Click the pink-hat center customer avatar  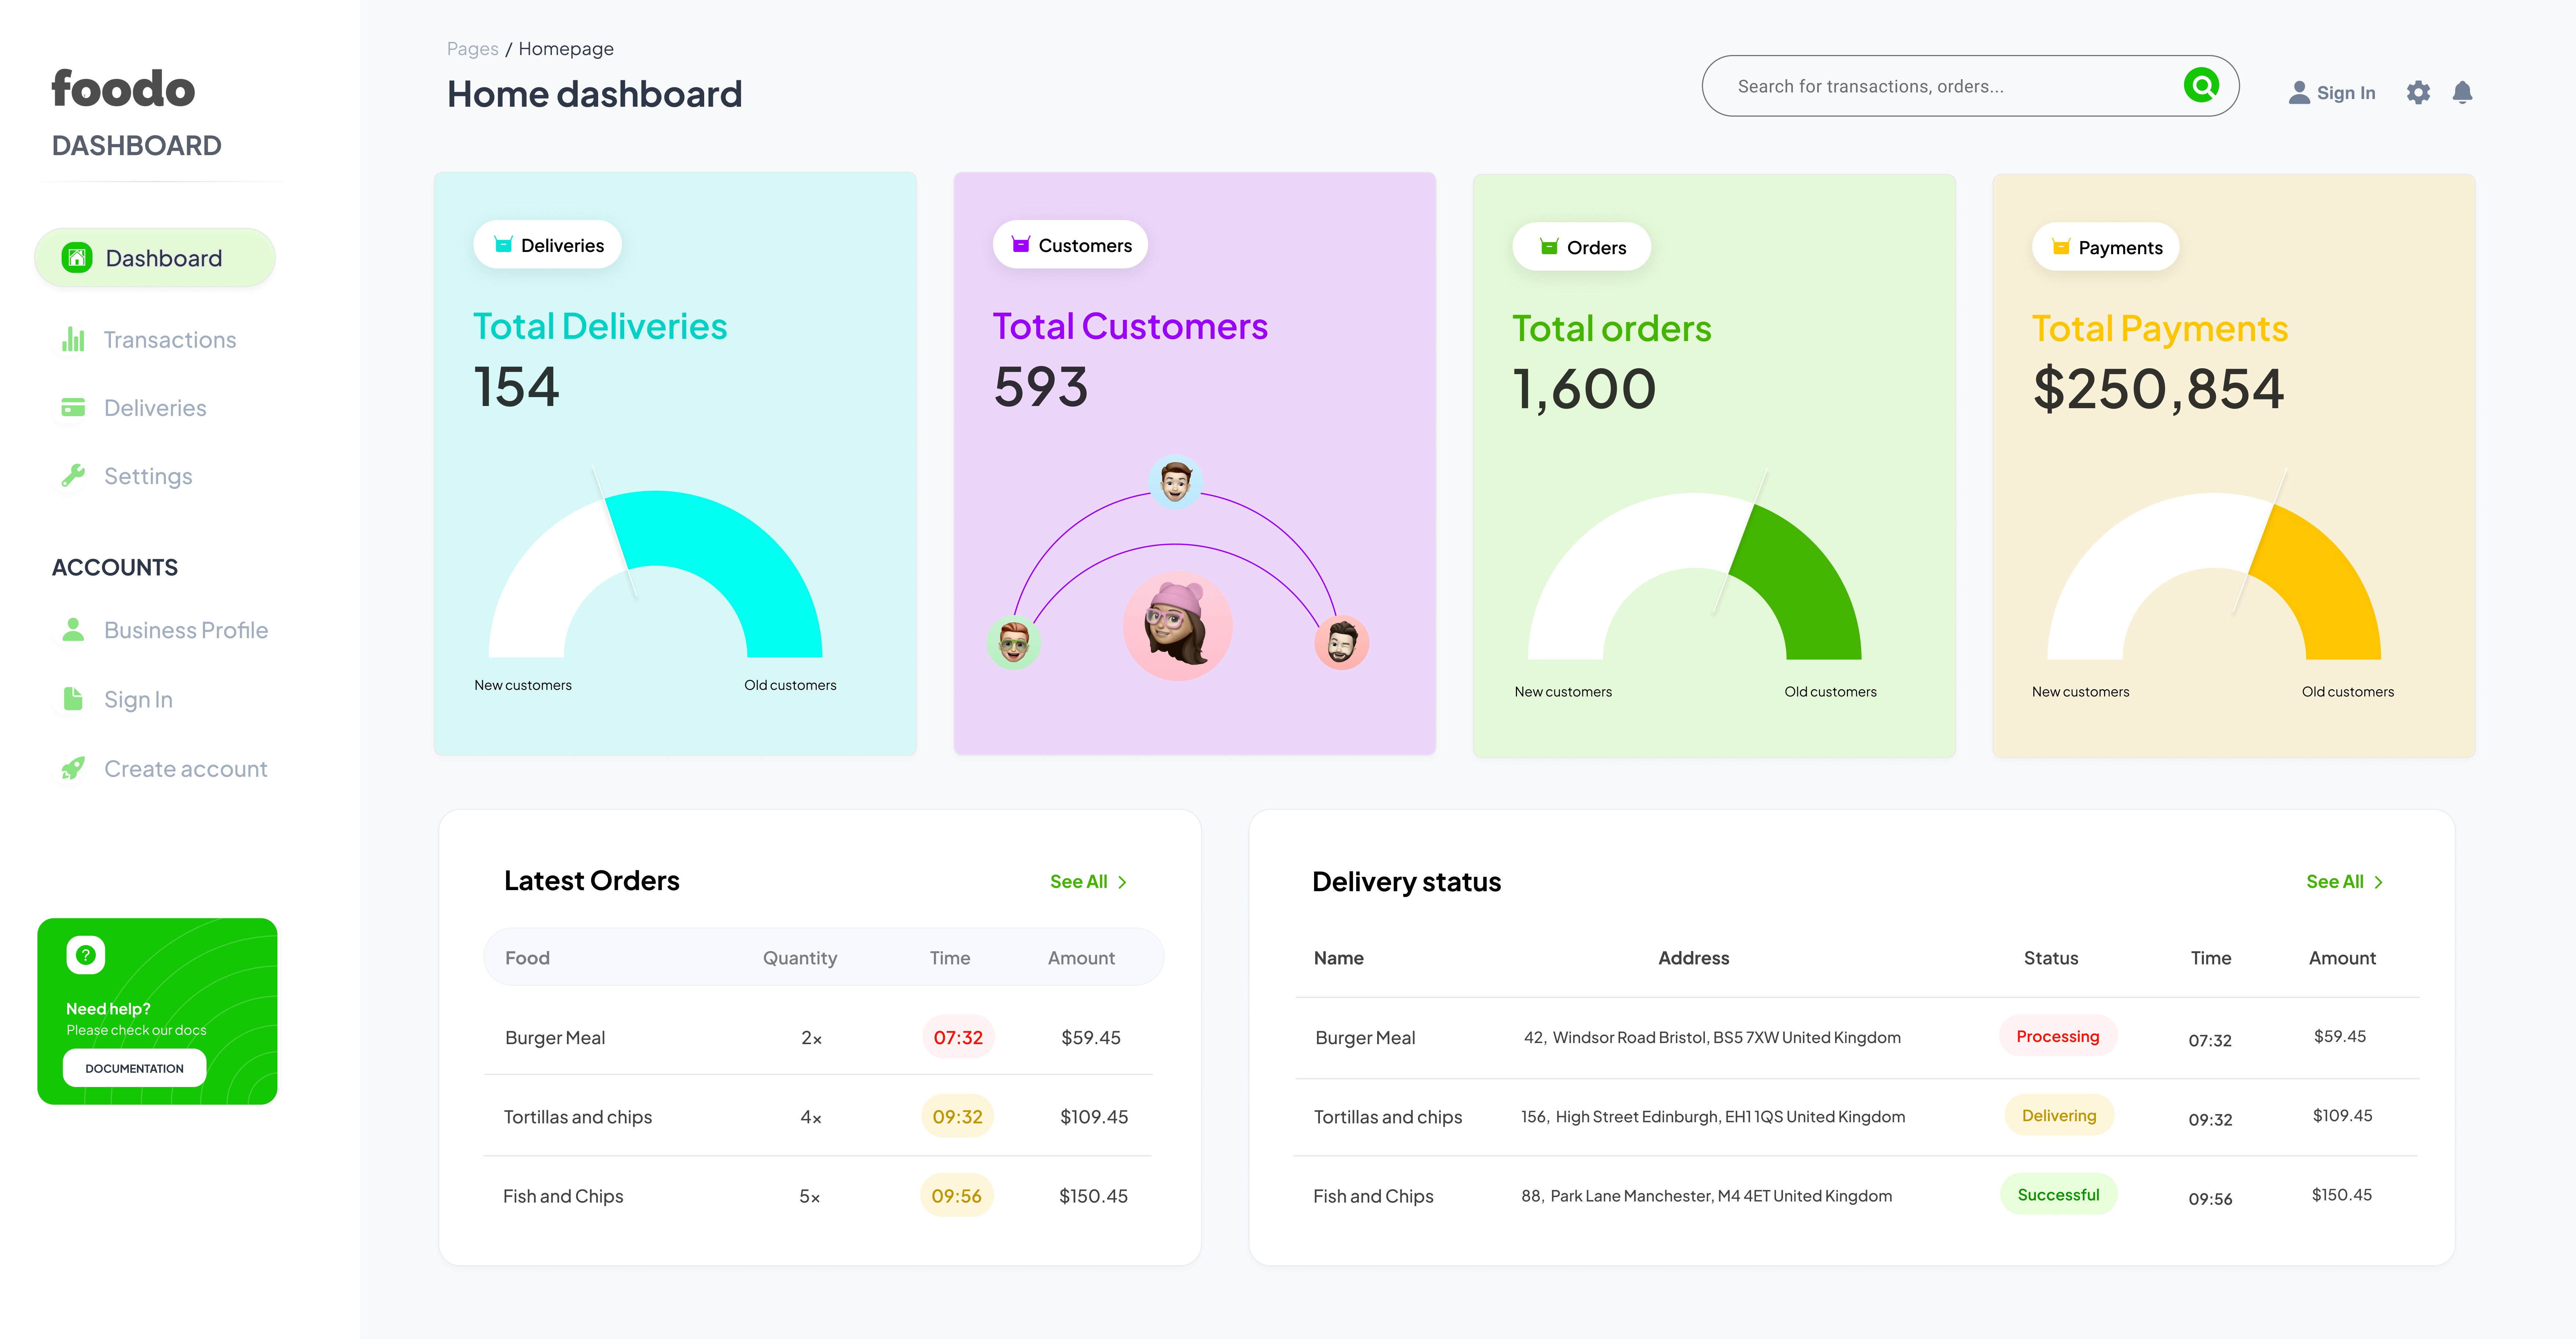coord(1177,626)
